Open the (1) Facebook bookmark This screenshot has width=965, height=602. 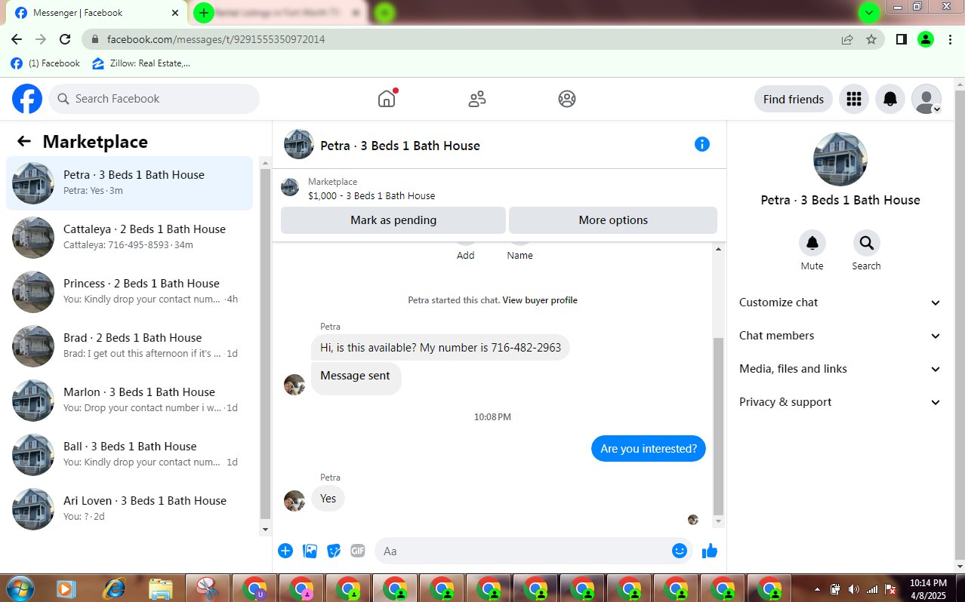click(45, 63)
